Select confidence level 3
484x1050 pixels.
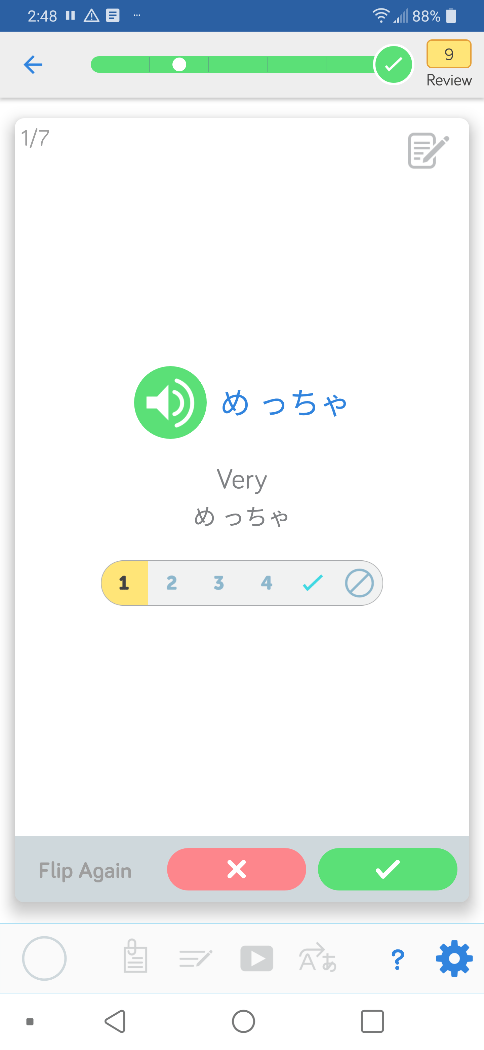click(x=218, y=583)
